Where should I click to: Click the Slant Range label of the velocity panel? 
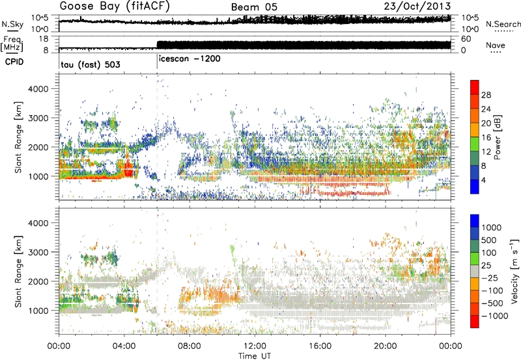pyautogui.click(x=18, y=271)
